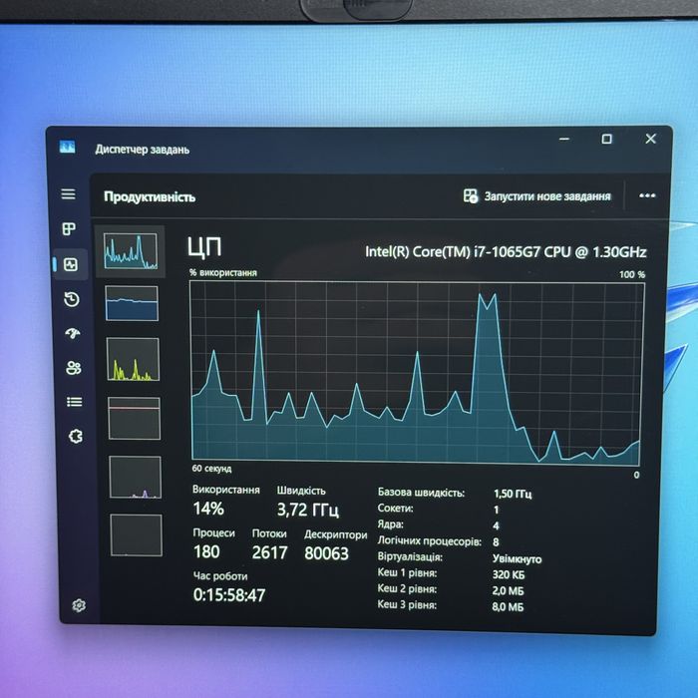Click the Базова швидкість label
The height and width of the screenshot is (698, 698).
(421, 493)
